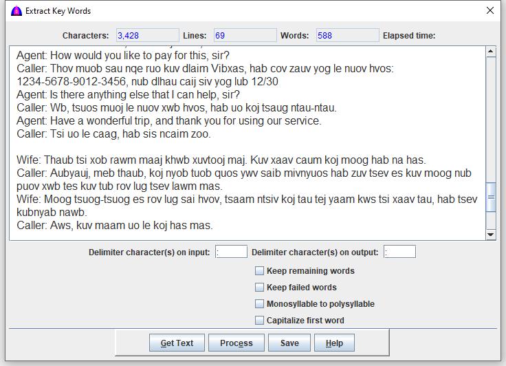506x366 pixels.
Task: Click the vertical scrollbar thumb
Action: tap(491, 197)
